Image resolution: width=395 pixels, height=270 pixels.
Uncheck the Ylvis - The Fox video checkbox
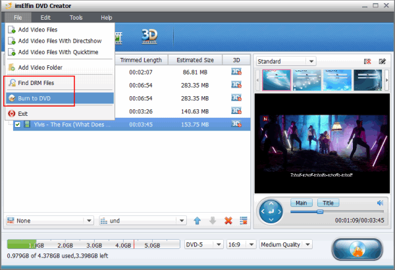(17, 124)
